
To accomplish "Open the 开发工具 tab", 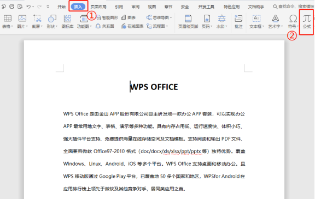I will (x=206, y=7).
